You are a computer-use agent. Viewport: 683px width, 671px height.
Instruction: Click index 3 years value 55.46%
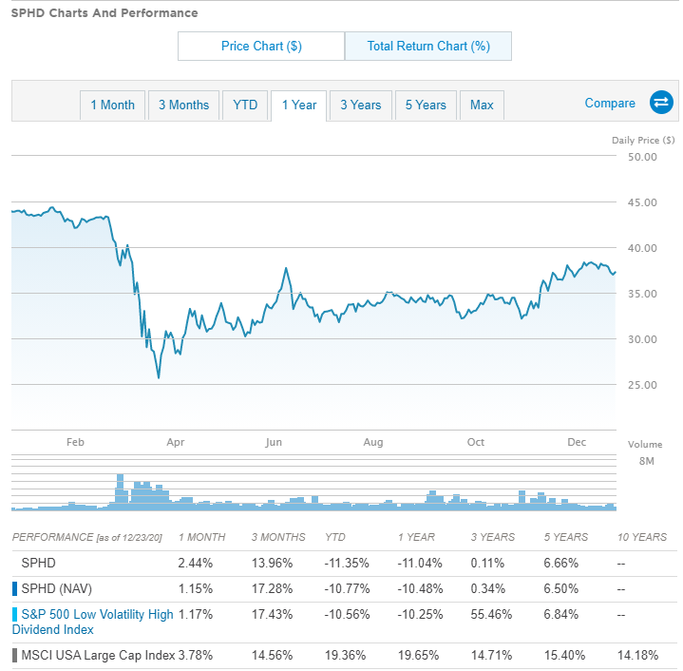(x=491, y=614)
